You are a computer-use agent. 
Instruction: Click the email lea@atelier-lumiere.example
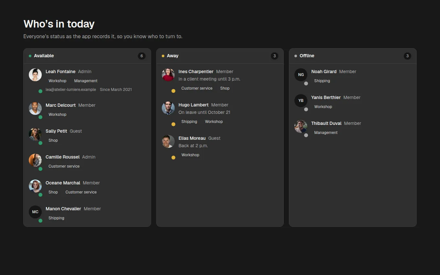pos(71,90)
